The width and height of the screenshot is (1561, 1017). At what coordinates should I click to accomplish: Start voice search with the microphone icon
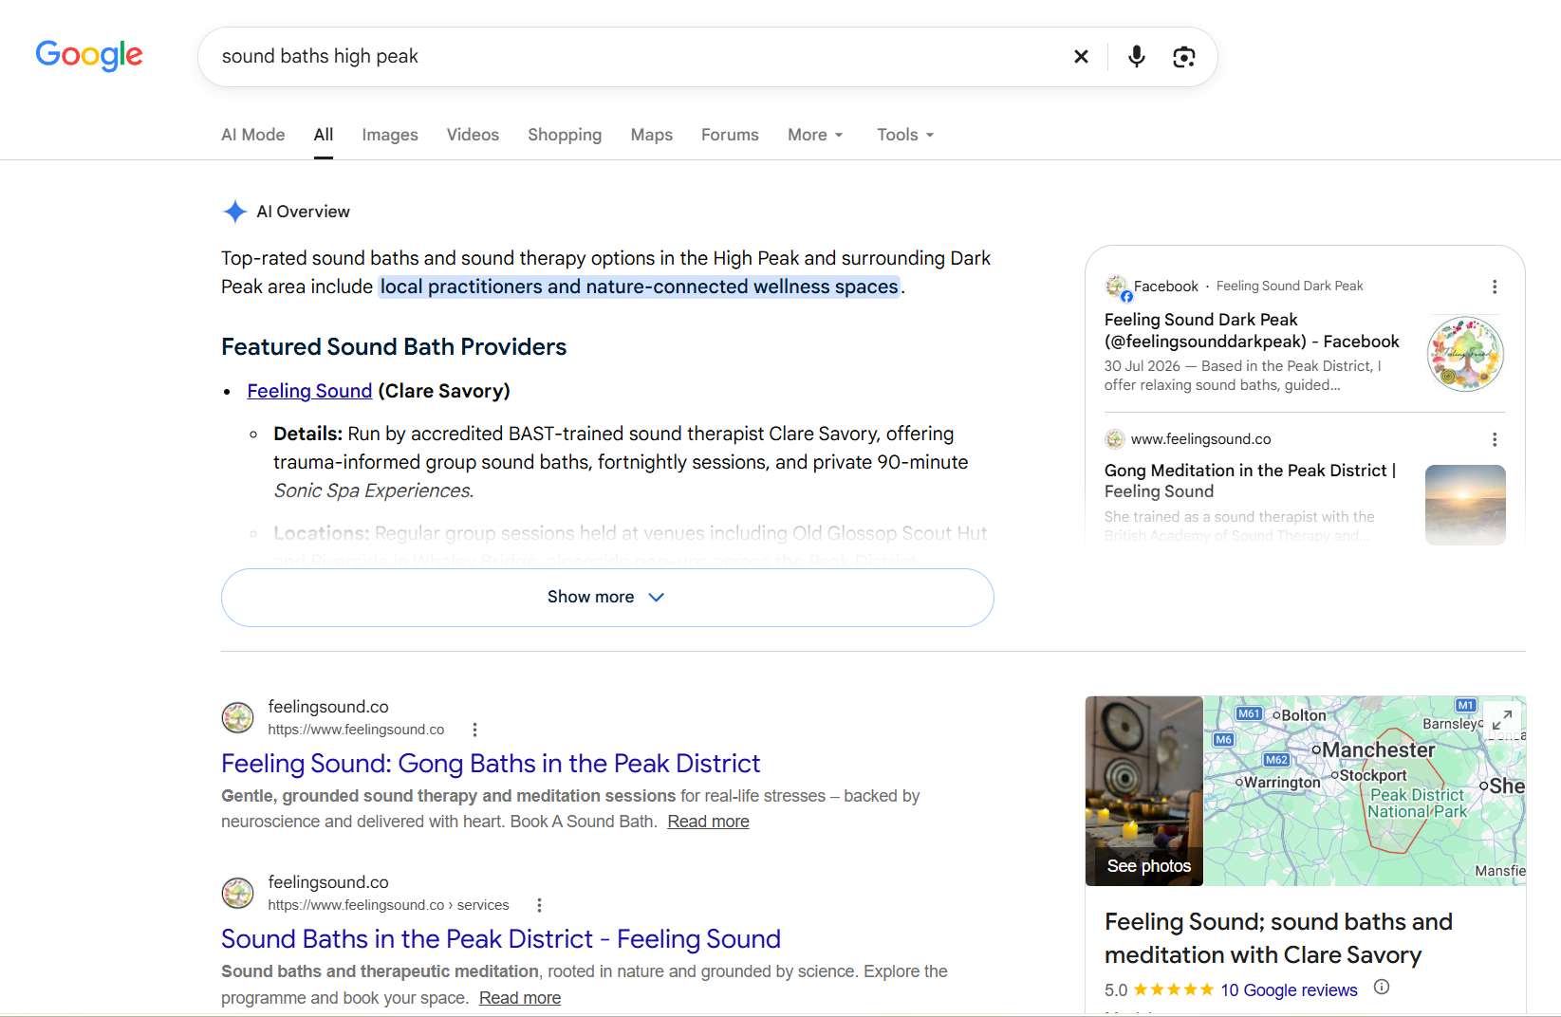(x=1136, y=57)
